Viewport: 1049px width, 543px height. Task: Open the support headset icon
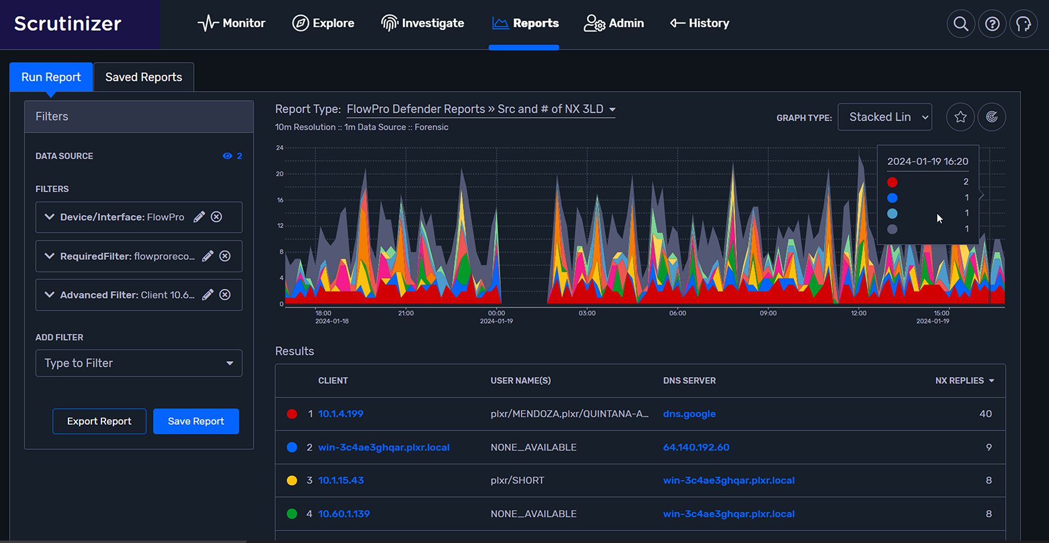(x=1023, y=24)
